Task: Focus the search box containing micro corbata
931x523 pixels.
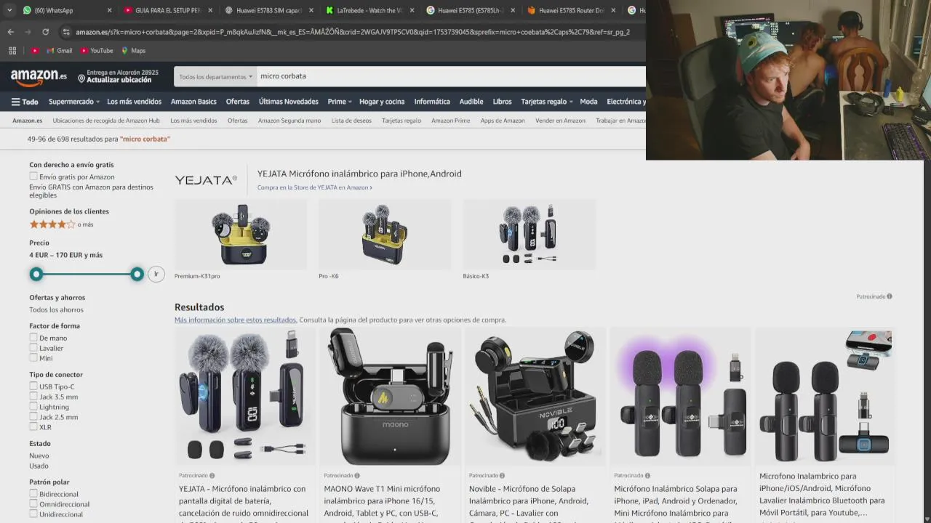Action: (x=451, y=76)
